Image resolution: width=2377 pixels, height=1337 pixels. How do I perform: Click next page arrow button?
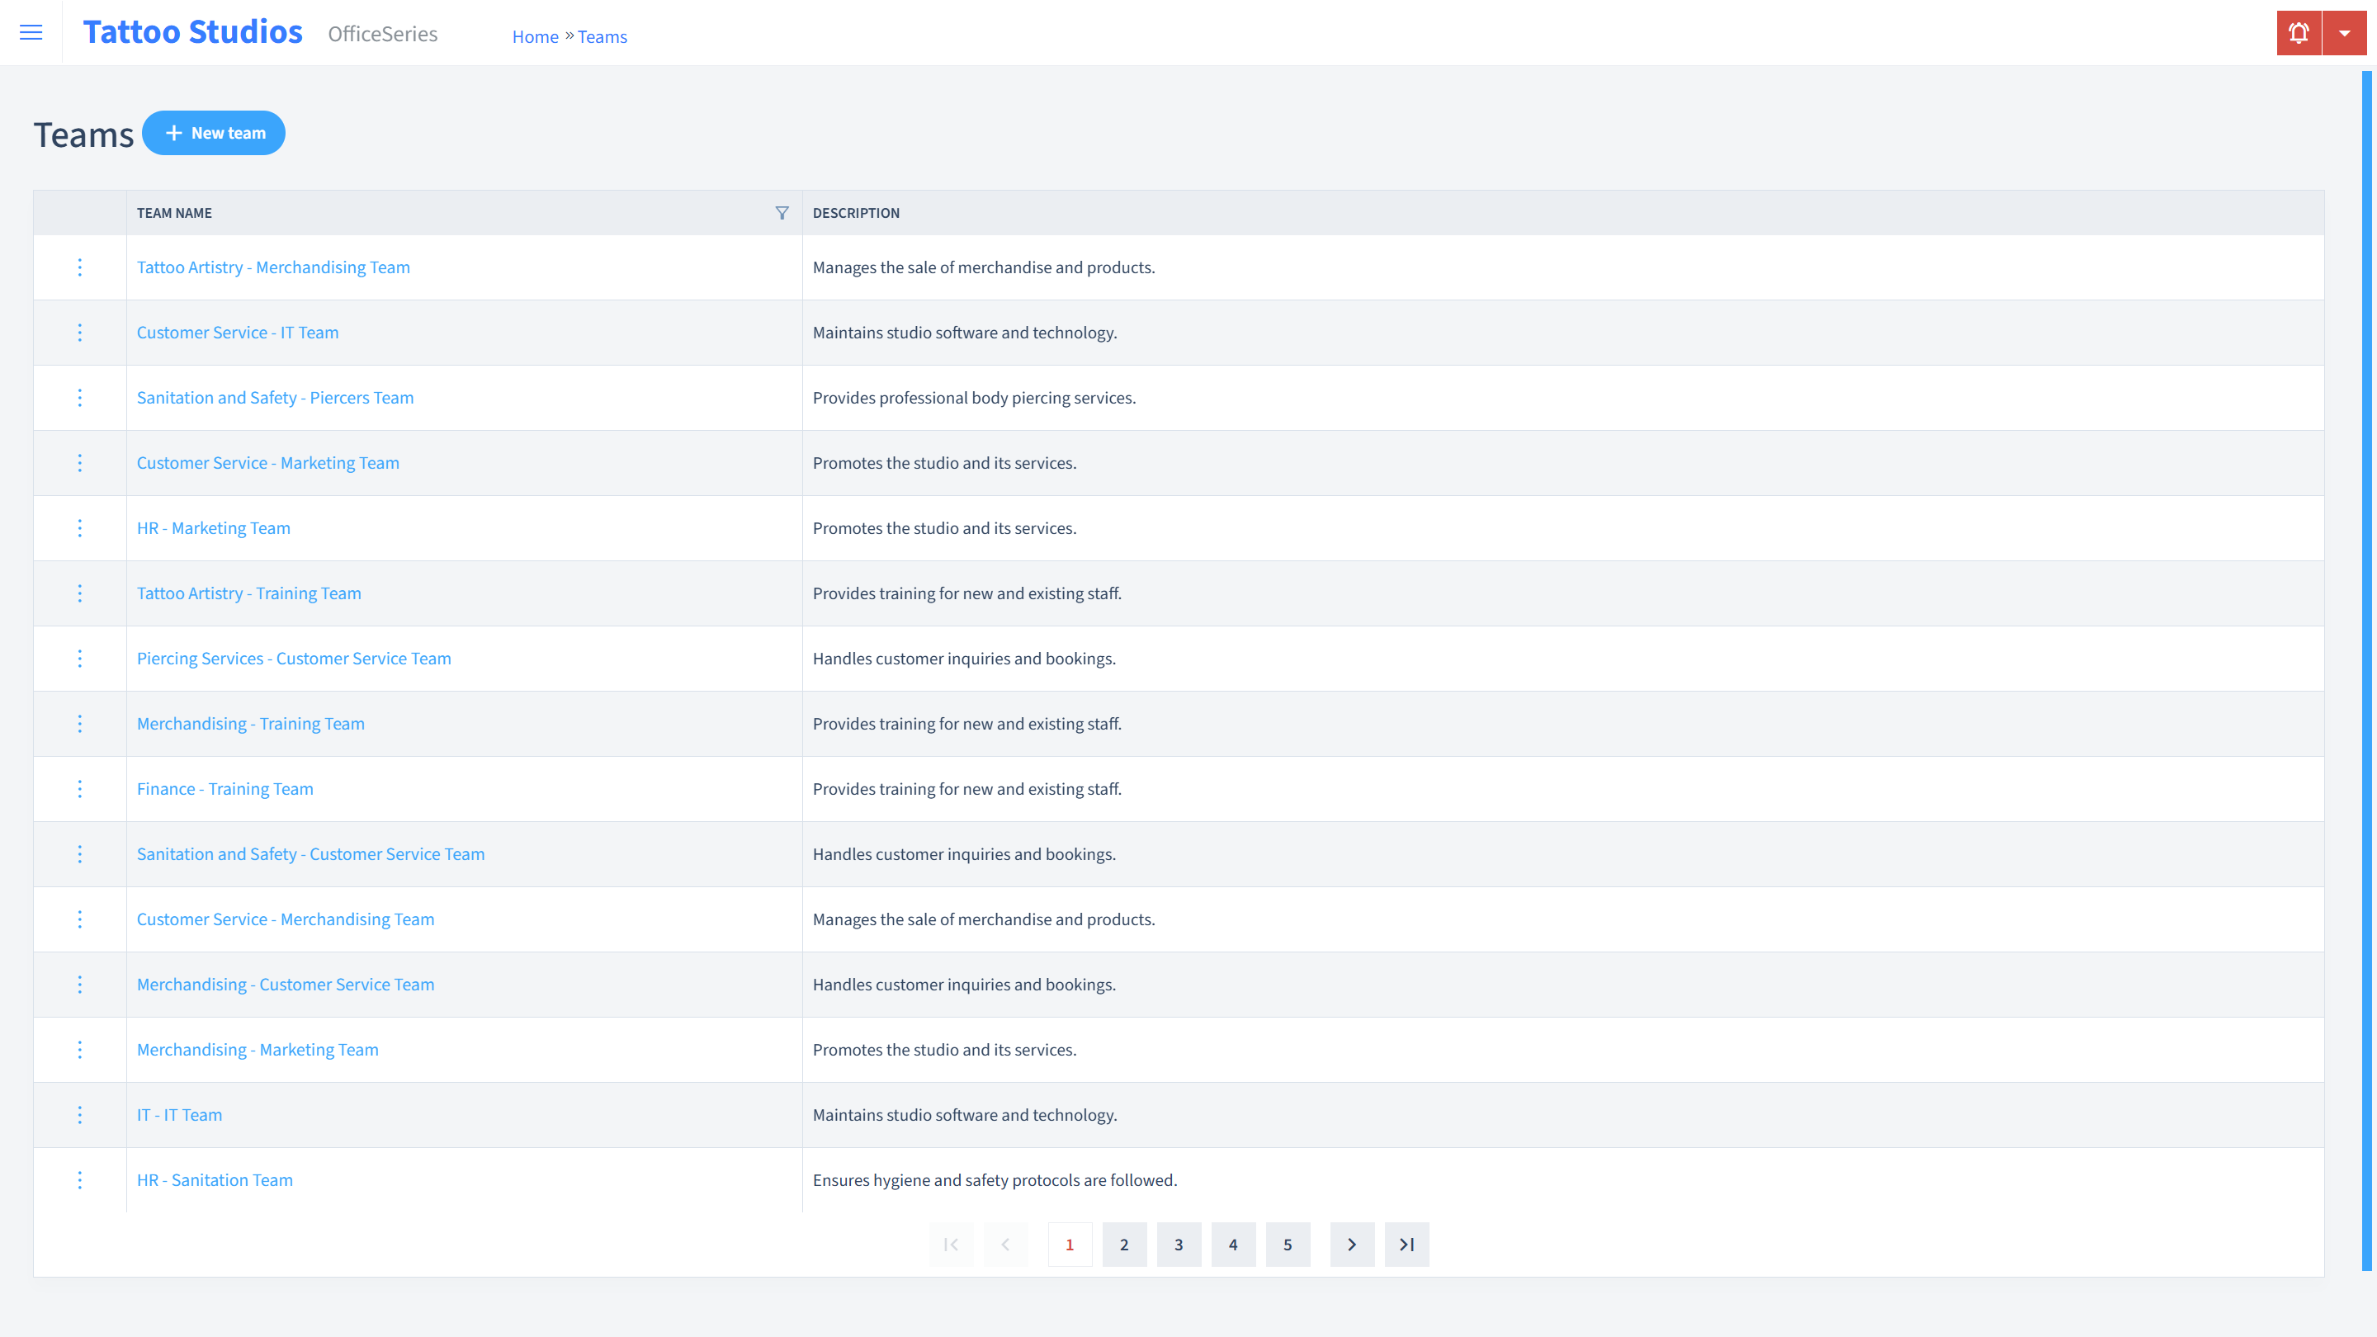1352,1244
